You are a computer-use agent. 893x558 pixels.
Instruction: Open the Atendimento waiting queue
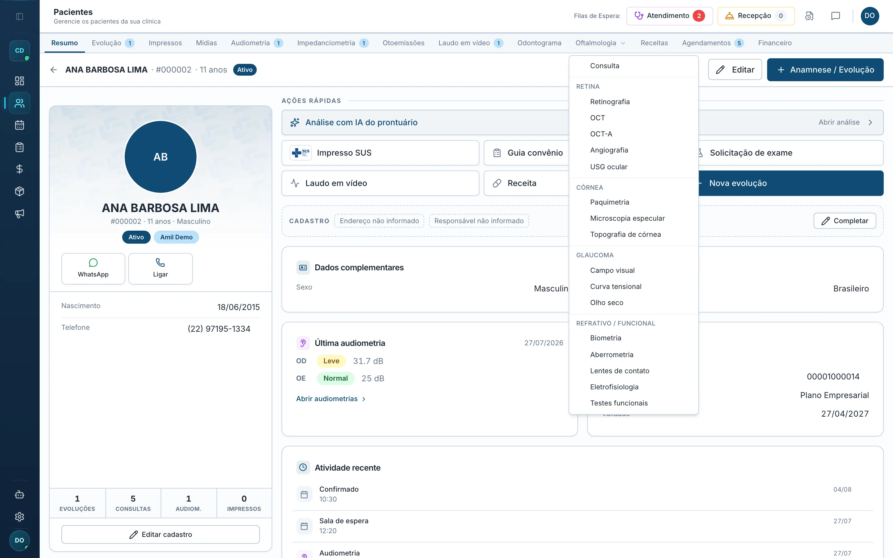669,16
